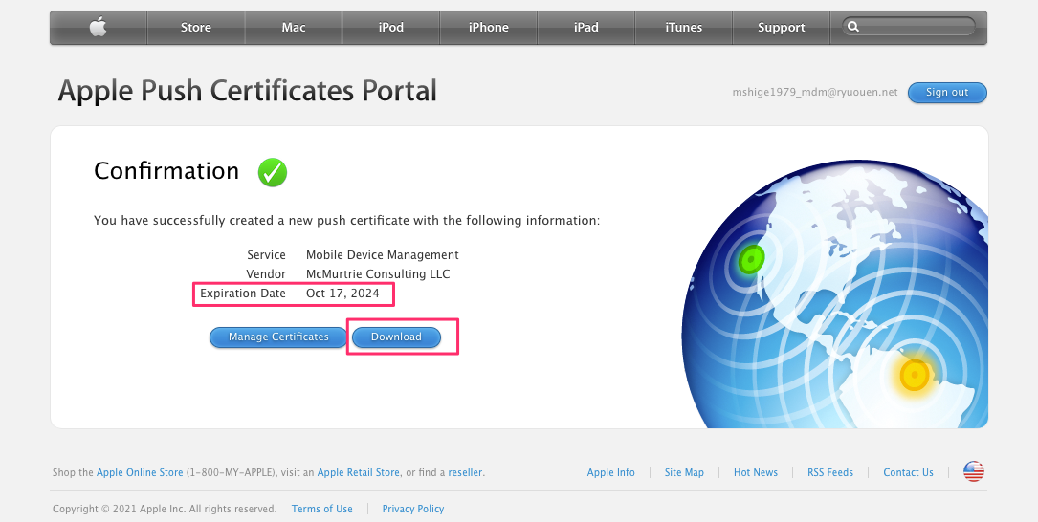This screenshot has height=522, width=1038.
Task: Click the Apple Push Certificates Portal heading
Action: point(248,91)
